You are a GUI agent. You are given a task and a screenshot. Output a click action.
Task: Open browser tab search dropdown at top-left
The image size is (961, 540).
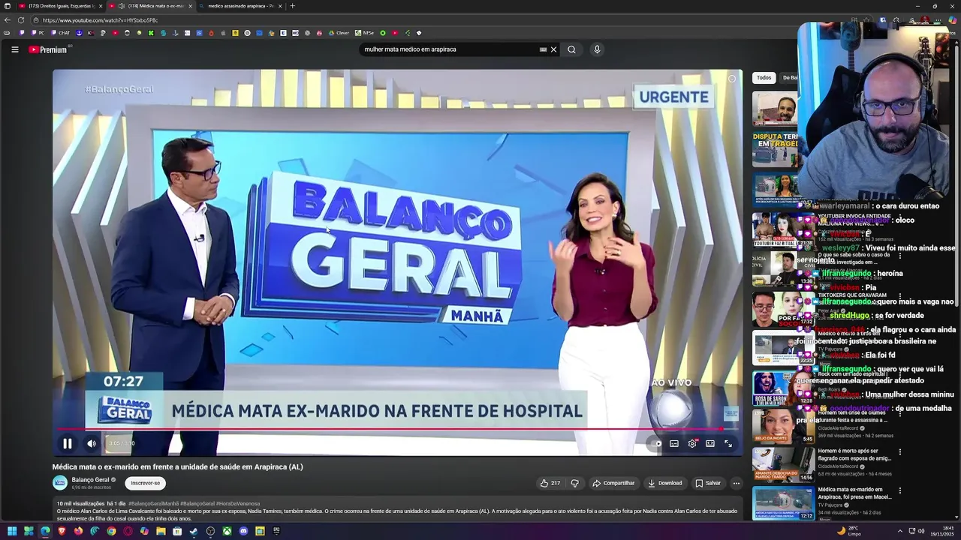pos(8,6)
